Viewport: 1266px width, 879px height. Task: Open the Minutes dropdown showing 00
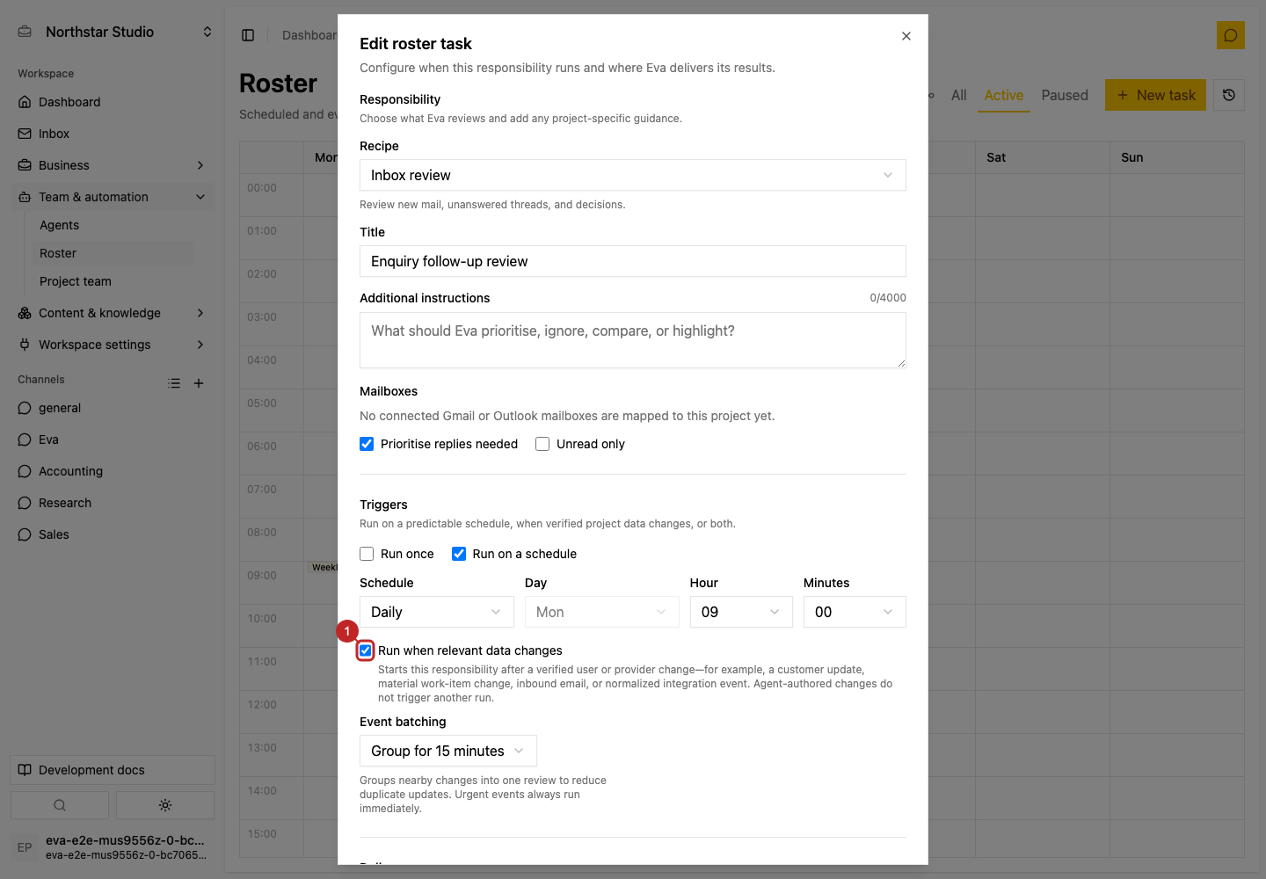pyautogui.click(x=855, y=612)
